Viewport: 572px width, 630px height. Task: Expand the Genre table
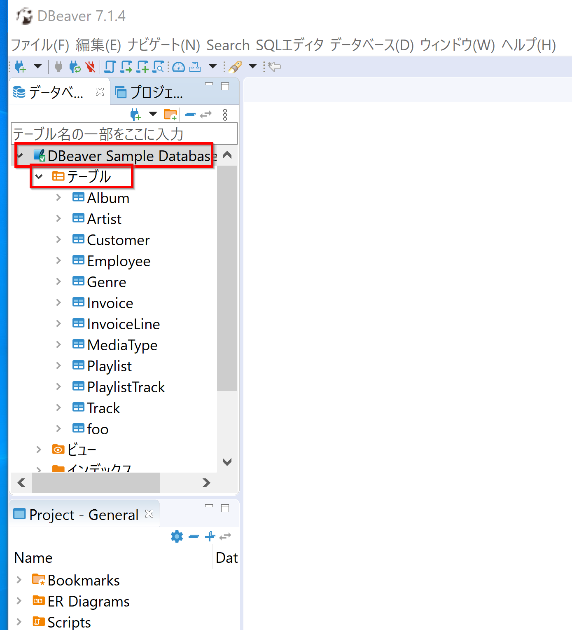click(x=58, y=281)
